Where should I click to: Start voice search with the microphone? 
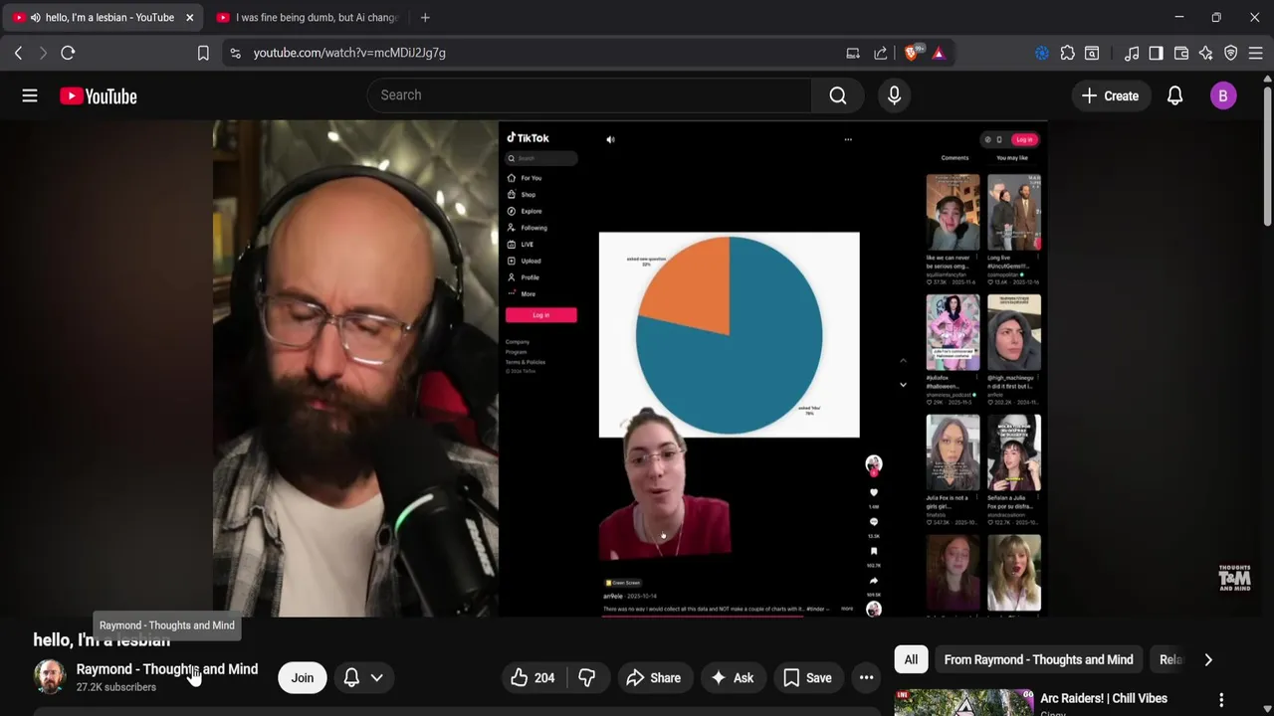click(894, 95)
